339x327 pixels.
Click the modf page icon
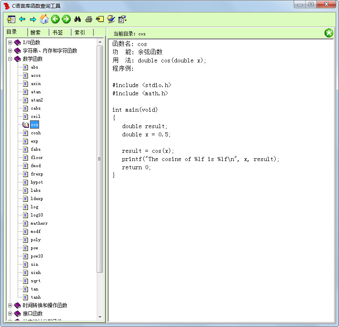[26, 231]
